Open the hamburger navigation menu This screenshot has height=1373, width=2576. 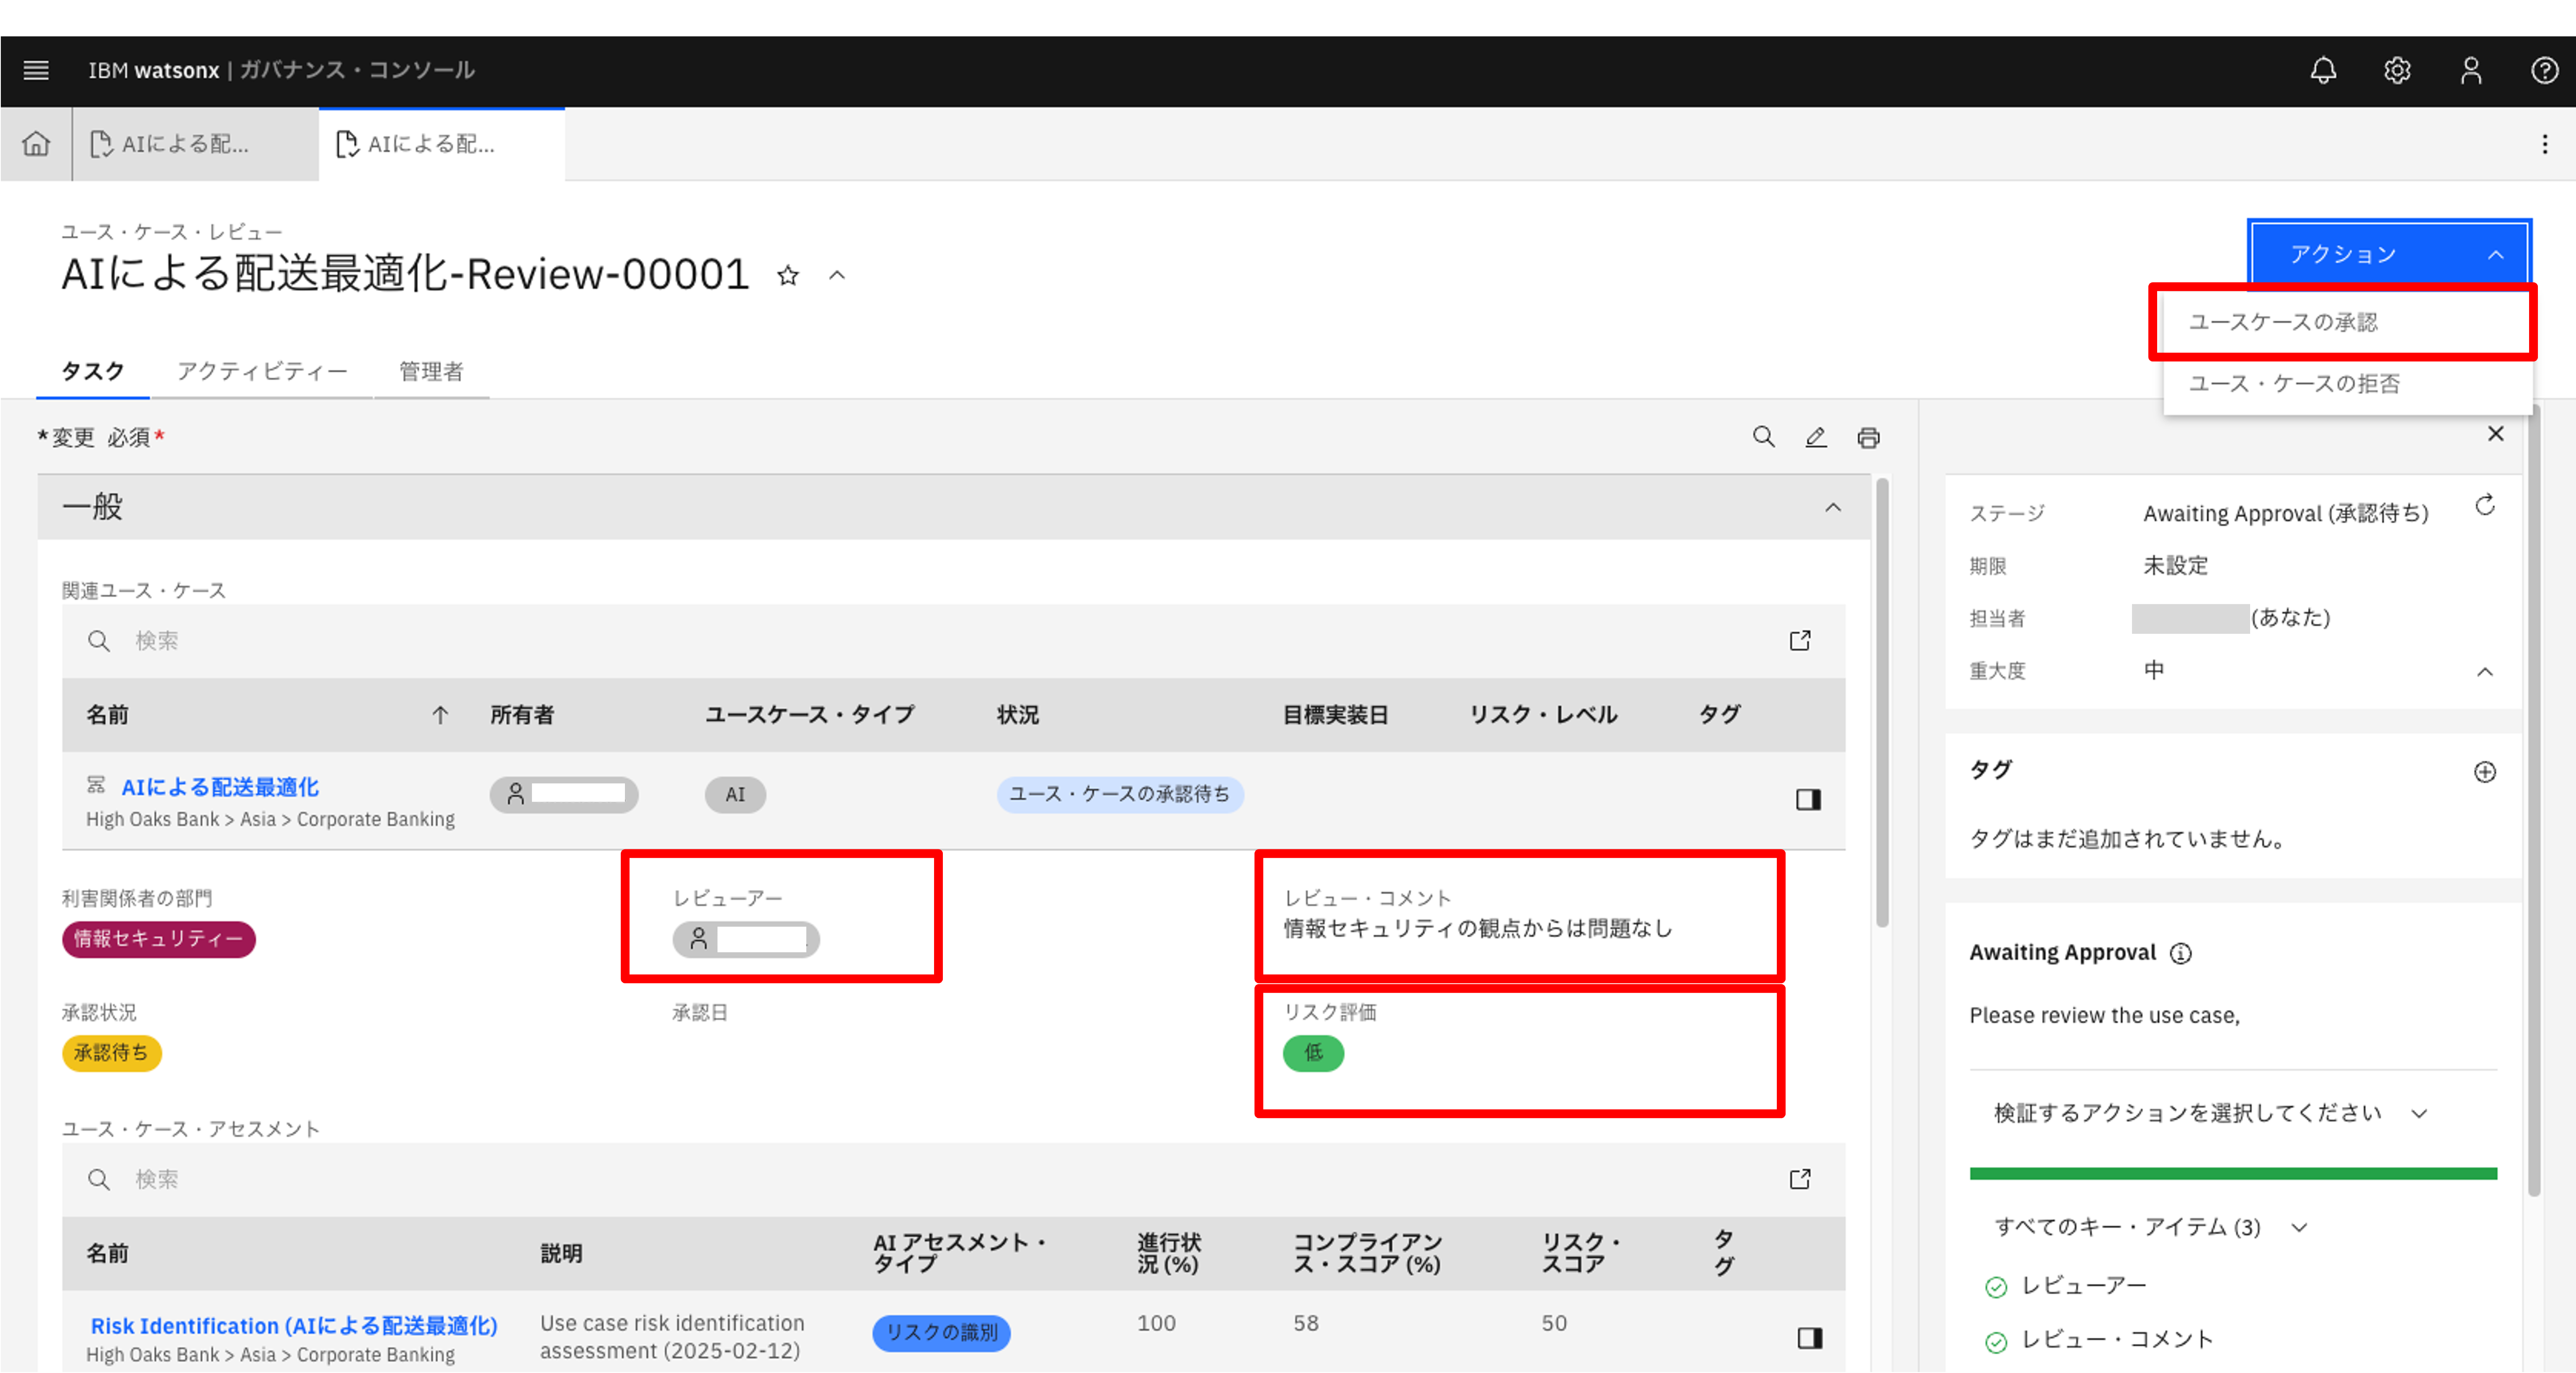(x=36, y=70)
